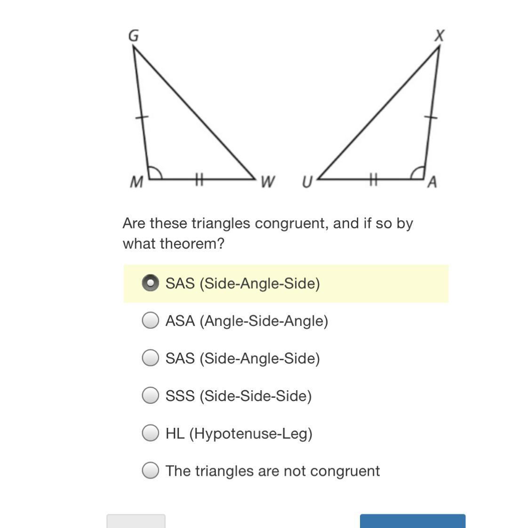Screen dimensions: 528x528
Task: Click the double tick mark on side UA
Action: 373,179
